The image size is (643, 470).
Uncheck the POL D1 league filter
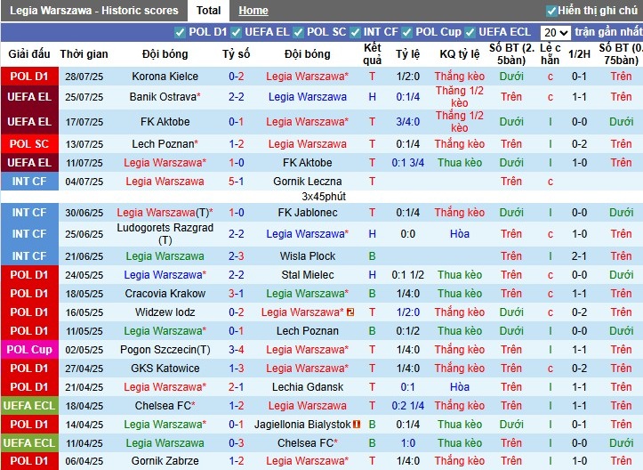[180, 32]
